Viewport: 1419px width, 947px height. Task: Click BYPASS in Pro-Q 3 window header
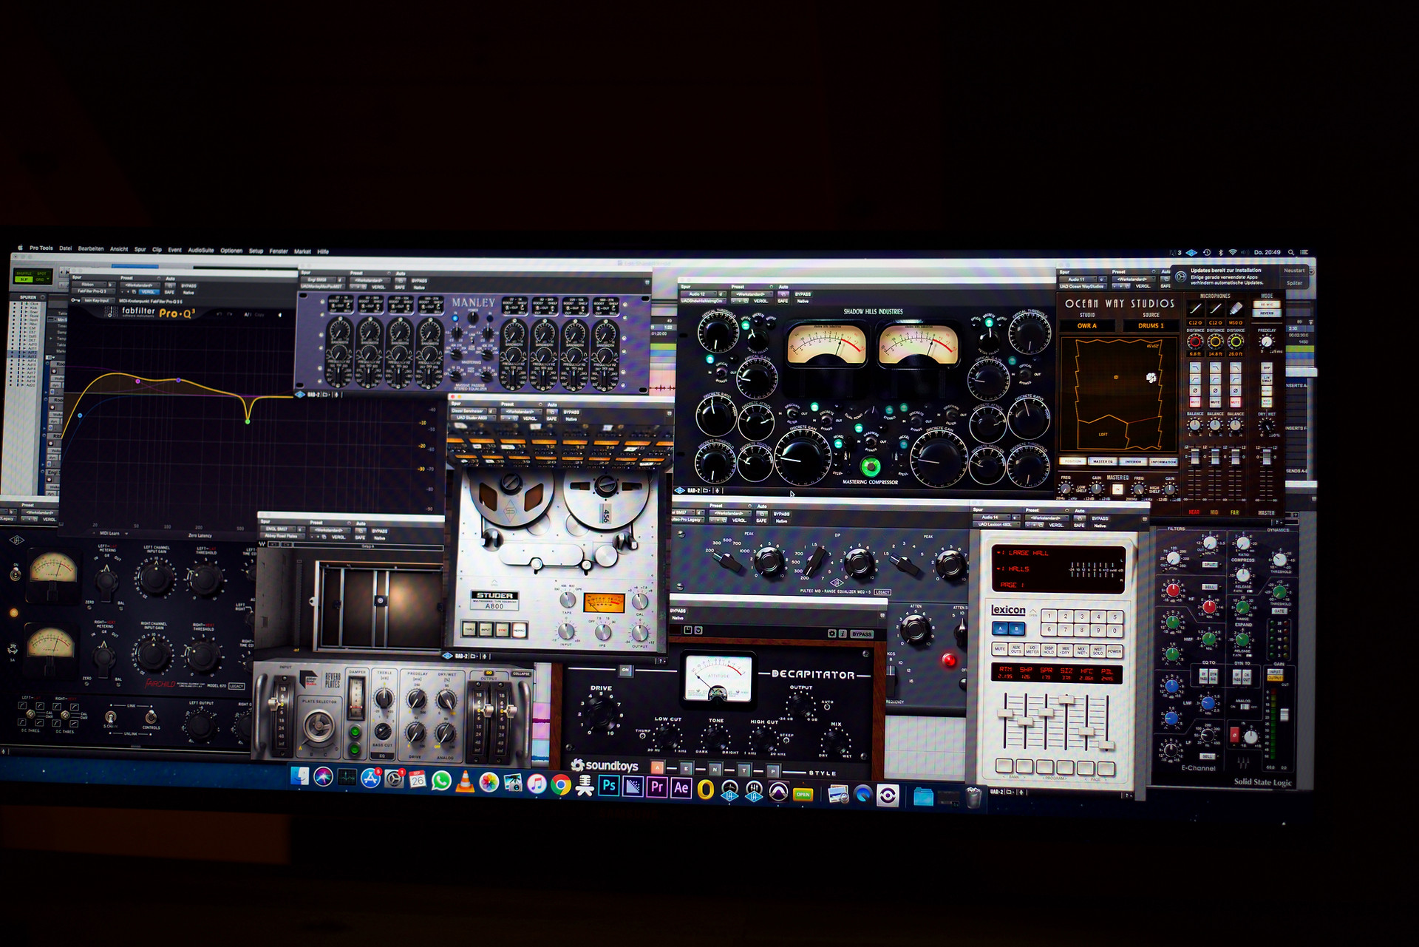pyautogui.click(x=188, y=285)
